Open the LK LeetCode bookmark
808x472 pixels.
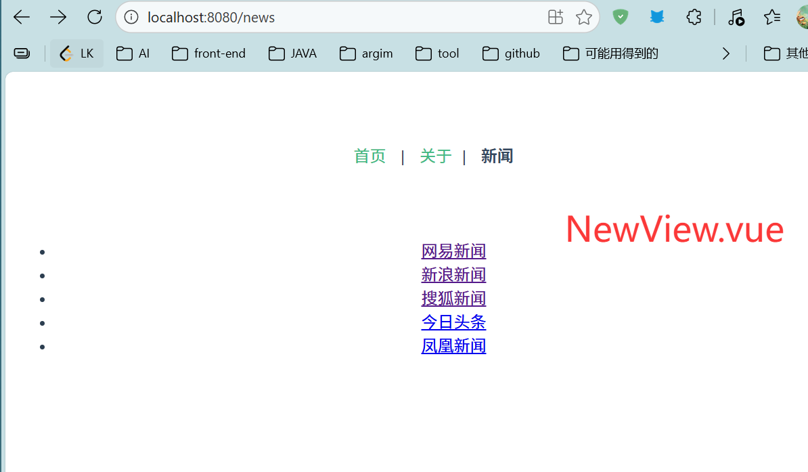(76, 53)
